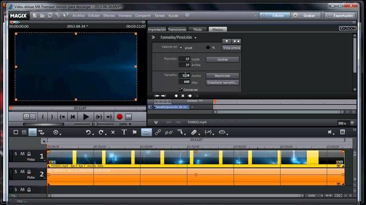Set the range out-point bracket
366x205 pixels.
[x=52, y=117]
